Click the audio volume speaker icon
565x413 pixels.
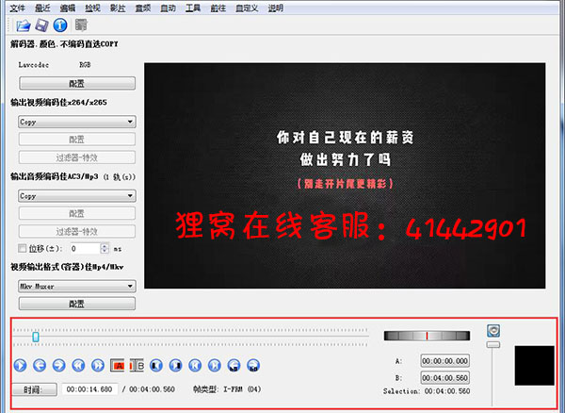click(493, 330)
